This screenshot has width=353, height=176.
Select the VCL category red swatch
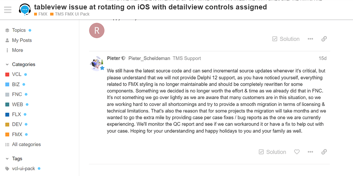[x=7, y=75]
